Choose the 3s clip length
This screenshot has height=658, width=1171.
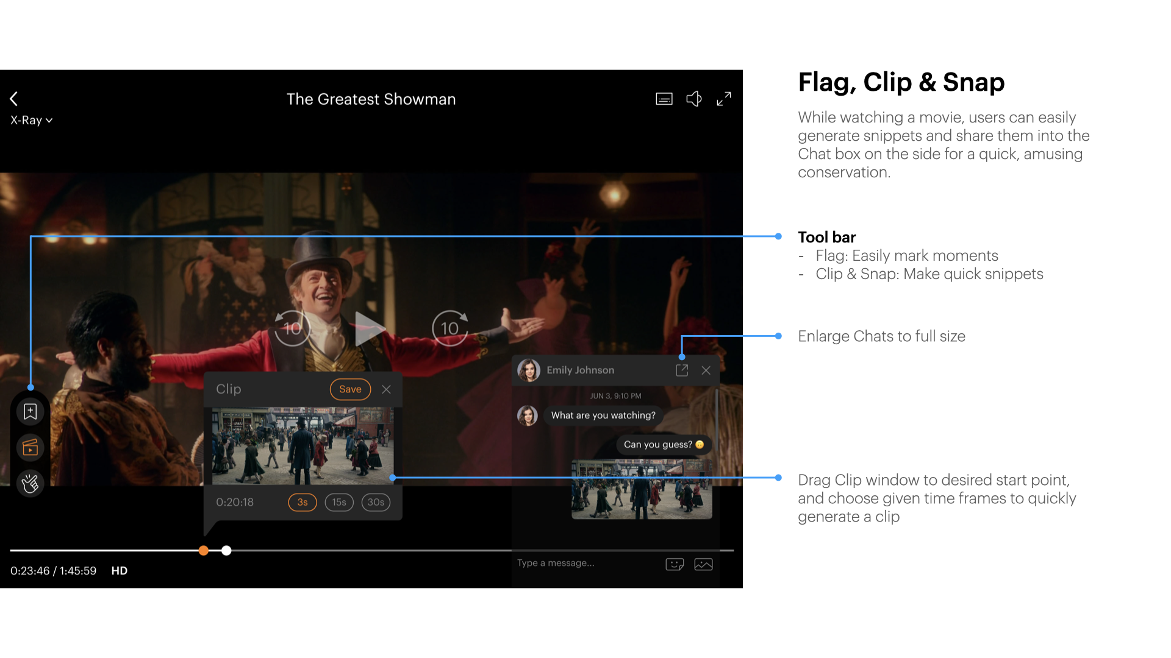coord(303,502)
